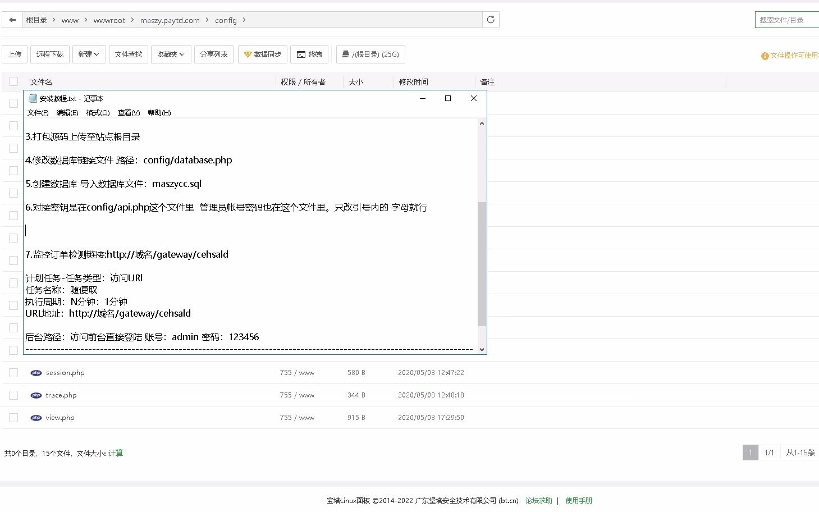
Task: Click the line with maszycc.sql in Notepad
Action: click(x=113, y=184)
